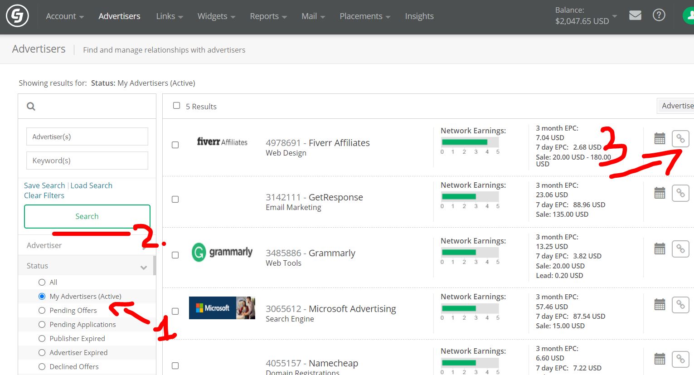Check the Fiverr Affiliates row checkbox
Screen dimensions: 694x375
[x=175, y=145]
